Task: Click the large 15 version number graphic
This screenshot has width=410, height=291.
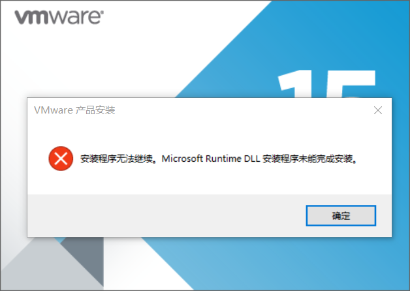Action: tap(326, 84)
